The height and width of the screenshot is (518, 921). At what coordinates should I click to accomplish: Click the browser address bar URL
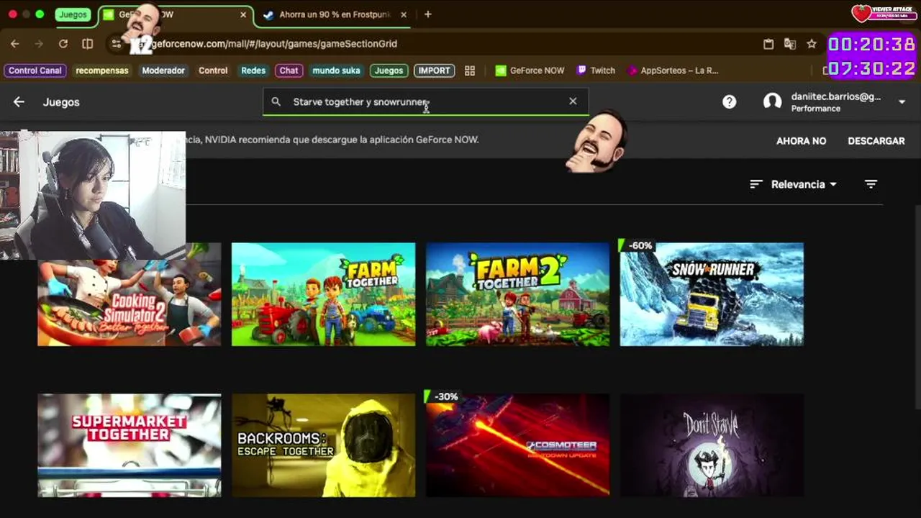[x=273, y=44]
